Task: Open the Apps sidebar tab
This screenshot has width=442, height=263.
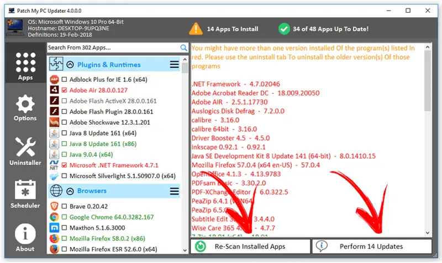Action: tap(25, 63)
